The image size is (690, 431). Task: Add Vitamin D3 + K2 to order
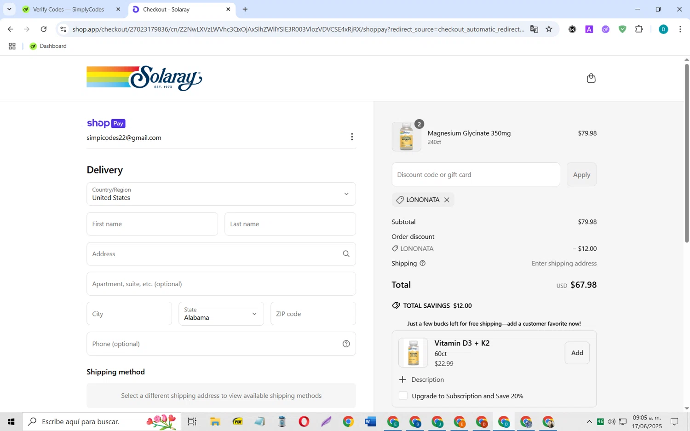click(577, 353)
